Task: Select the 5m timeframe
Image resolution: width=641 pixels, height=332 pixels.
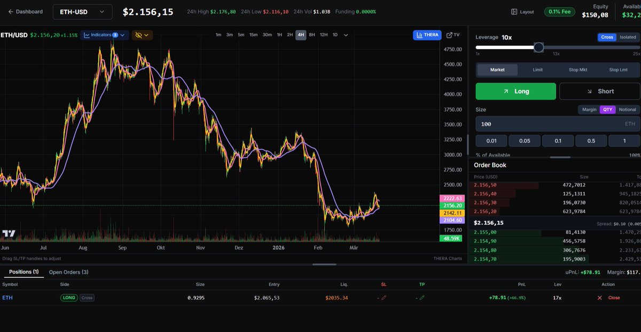Action: click(241, 35)
